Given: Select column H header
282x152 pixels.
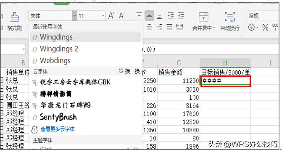Looking at the screenshot, I should pos(225,63).
